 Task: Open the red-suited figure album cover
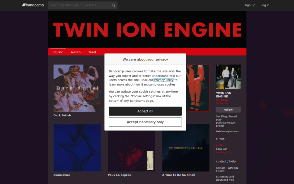pos(198,88)
